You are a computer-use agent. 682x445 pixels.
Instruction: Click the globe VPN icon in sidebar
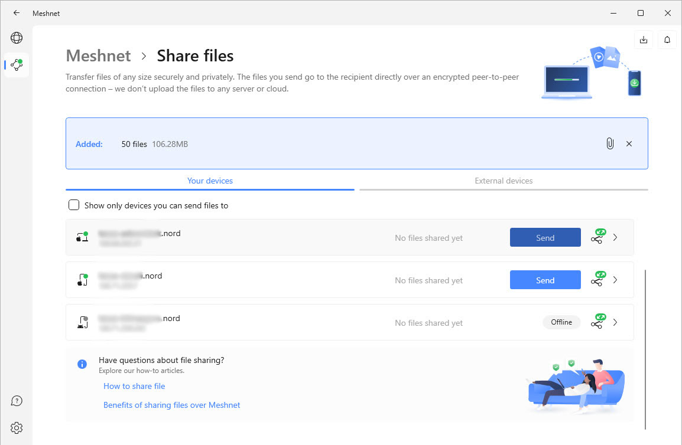coord(17,38)
